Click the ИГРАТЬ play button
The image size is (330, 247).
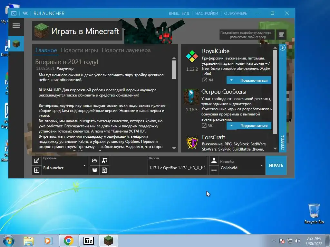pos(276,165)
